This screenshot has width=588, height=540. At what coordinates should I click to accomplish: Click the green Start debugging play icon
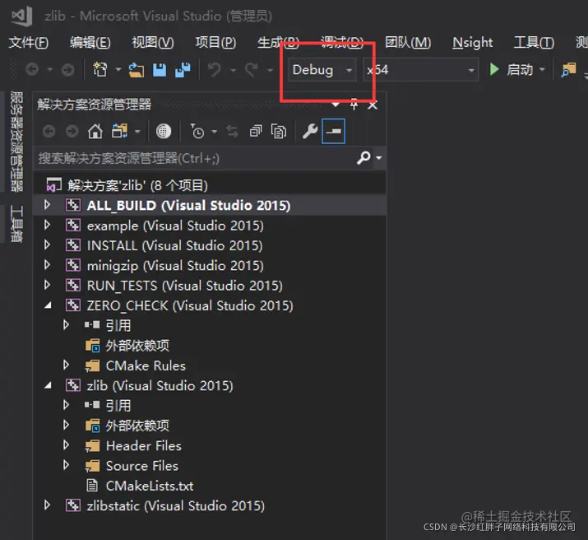(494, 69)
